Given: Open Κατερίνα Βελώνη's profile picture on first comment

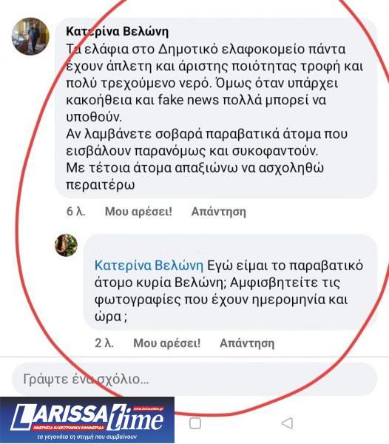Looking at the screenshot, I should [30, 36].
